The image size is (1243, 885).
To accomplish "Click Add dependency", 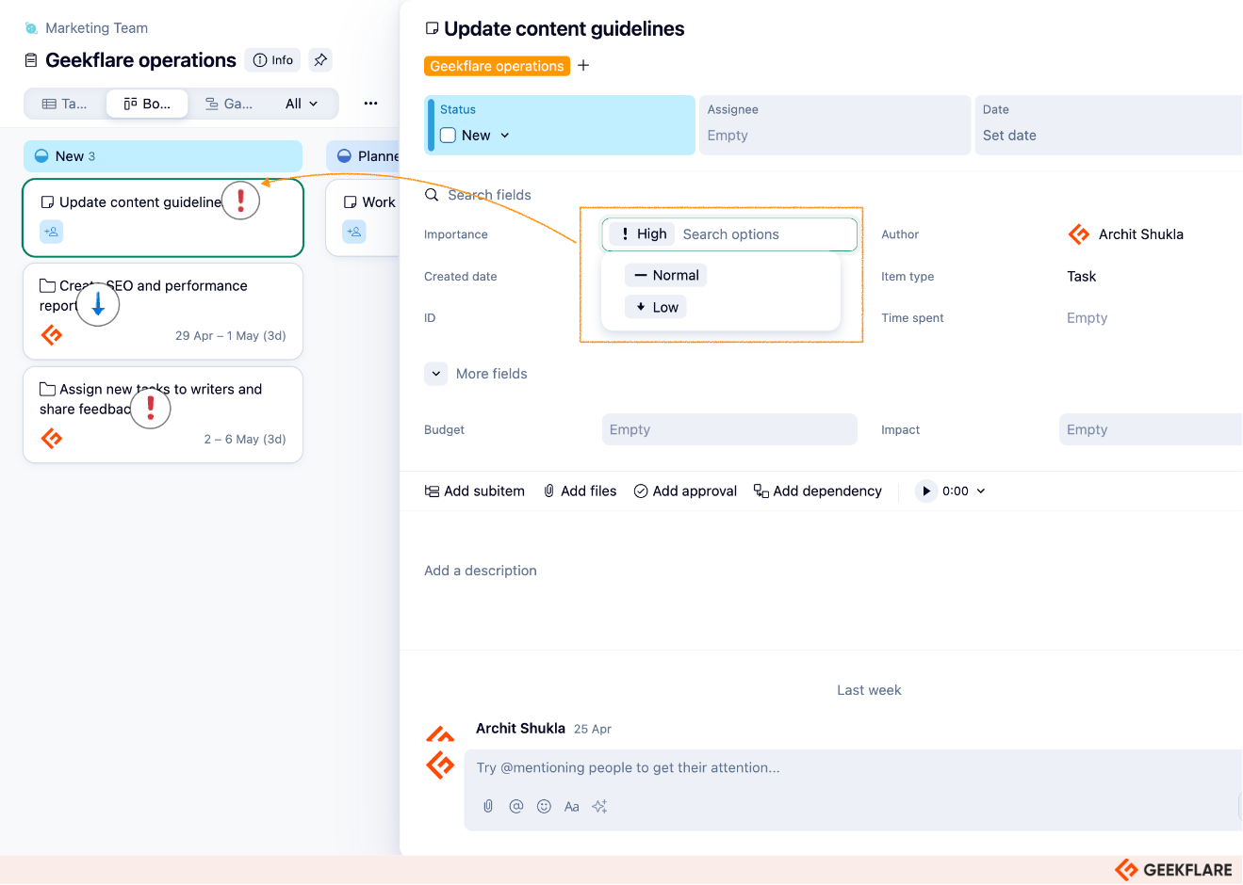I will pos(817,491).
